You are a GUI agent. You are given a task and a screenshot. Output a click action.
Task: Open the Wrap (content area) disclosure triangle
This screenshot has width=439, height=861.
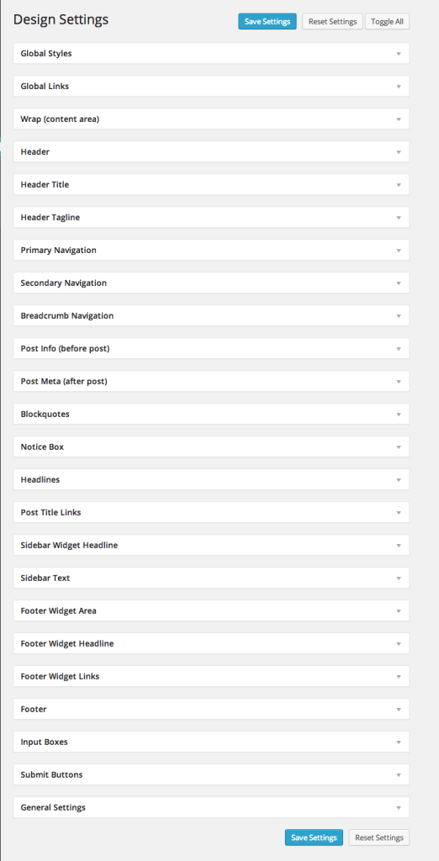399,119
